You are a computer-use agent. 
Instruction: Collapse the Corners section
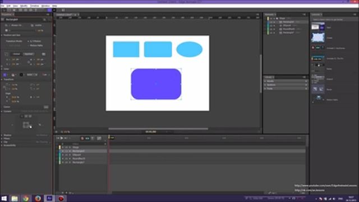click(2, 111)
